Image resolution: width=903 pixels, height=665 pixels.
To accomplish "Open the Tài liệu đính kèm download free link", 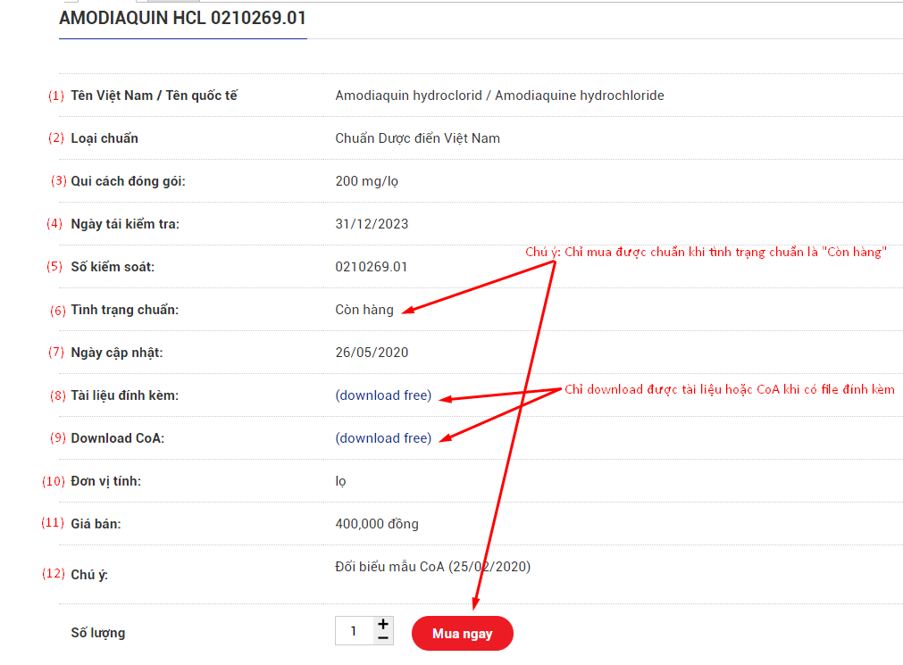I will click(x=383, y=395).
